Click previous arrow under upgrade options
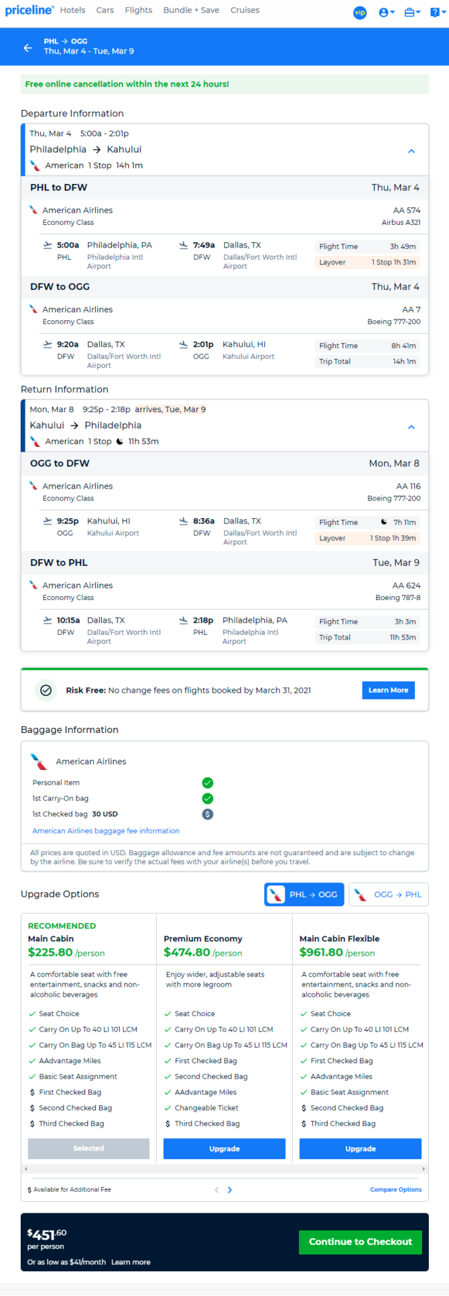This screenshot has height=1296, width=449. tap(216, 1189)
